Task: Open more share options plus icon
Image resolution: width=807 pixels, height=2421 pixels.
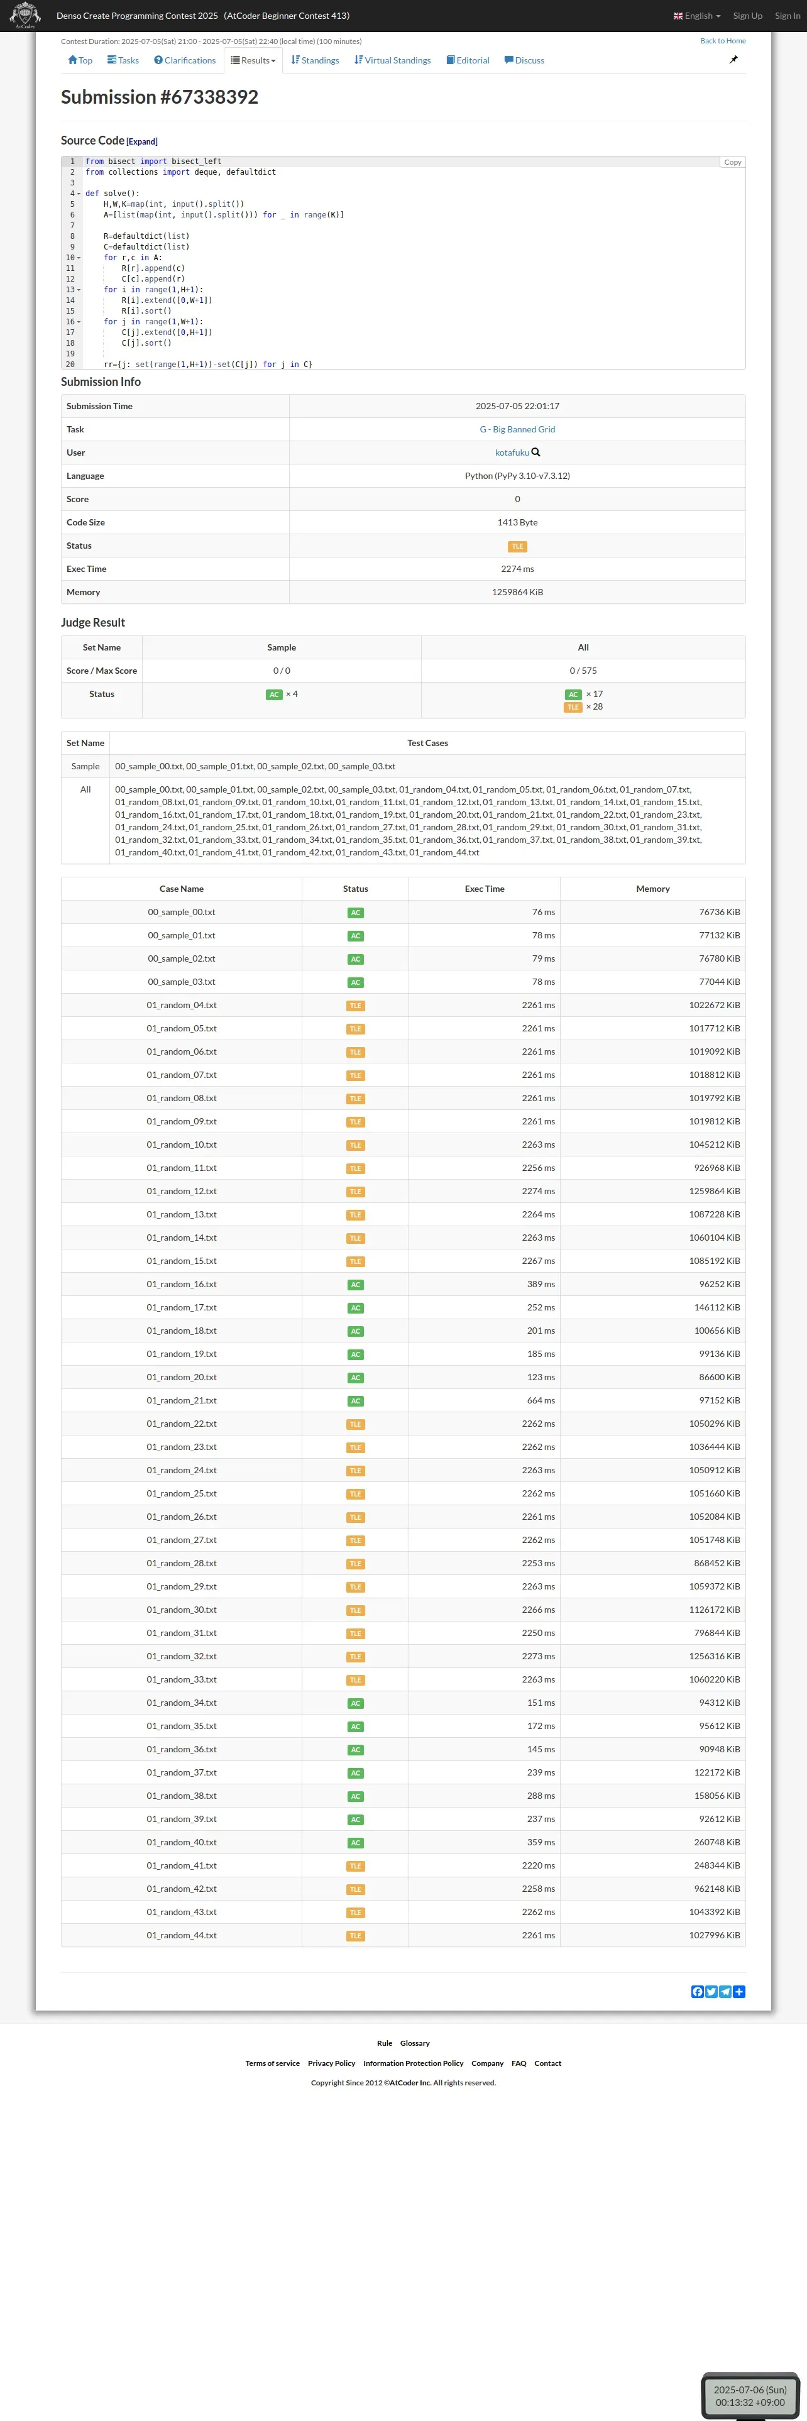Action: [x=739, y=1992]
